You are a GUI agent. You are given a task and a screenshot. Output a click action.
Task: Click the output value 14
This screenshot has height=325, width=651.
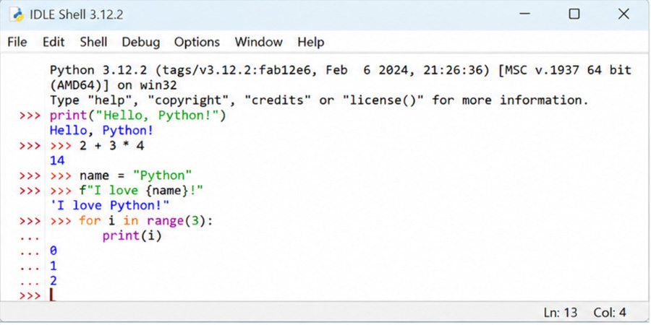[x=57, y=160]
